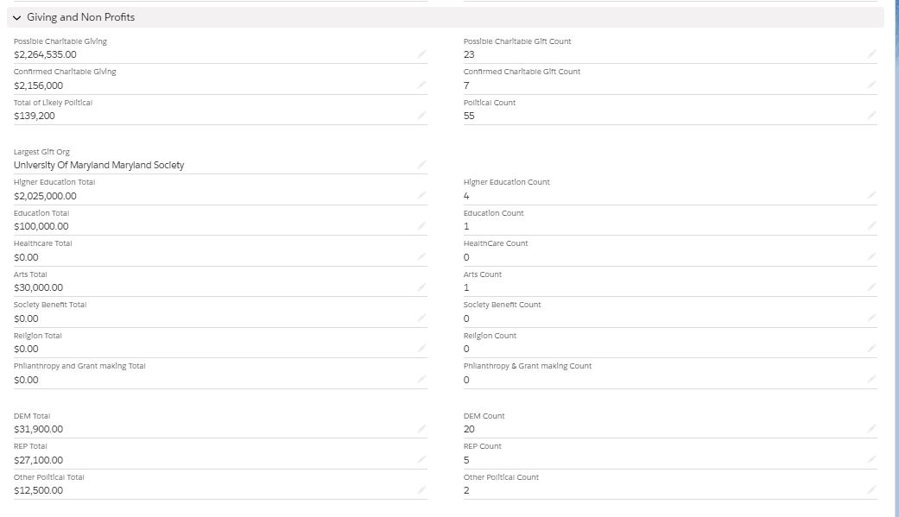
Task: Edit Confirmed Charitable Giving with pencil icon
Action: pos(421,85)
